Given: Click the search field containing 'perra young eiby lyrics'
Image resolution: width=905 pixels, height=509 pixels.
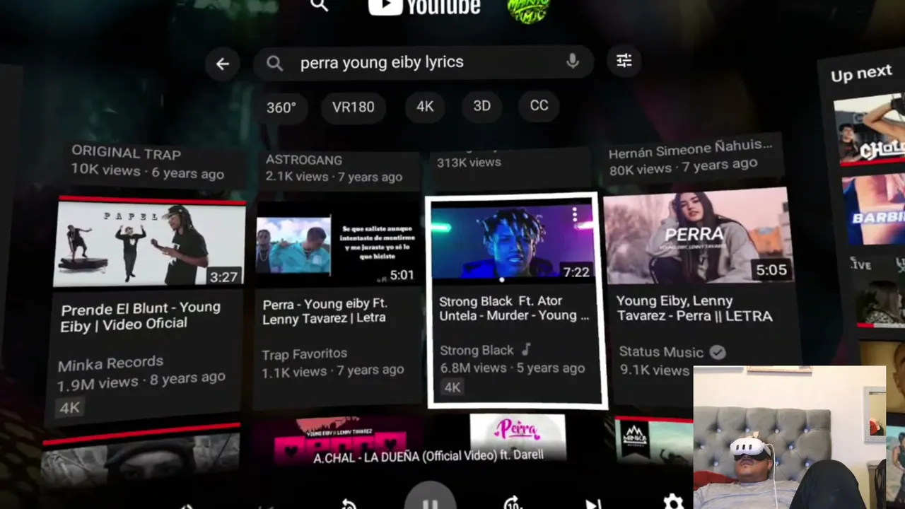Looking at the screenshot, I should [423, 62].
